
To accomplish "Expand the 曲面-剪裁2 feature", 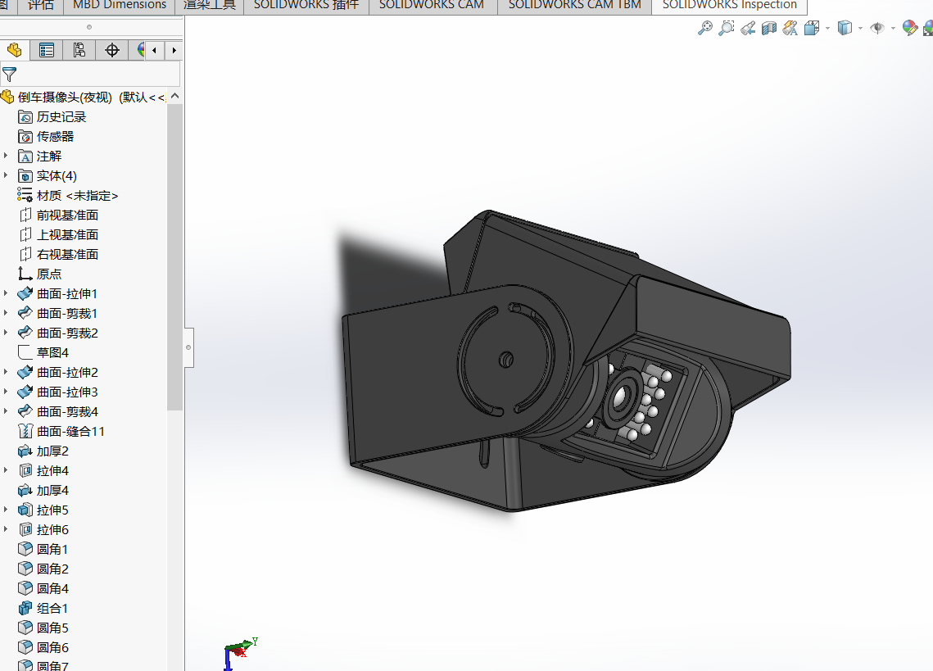I will [6, 333].
